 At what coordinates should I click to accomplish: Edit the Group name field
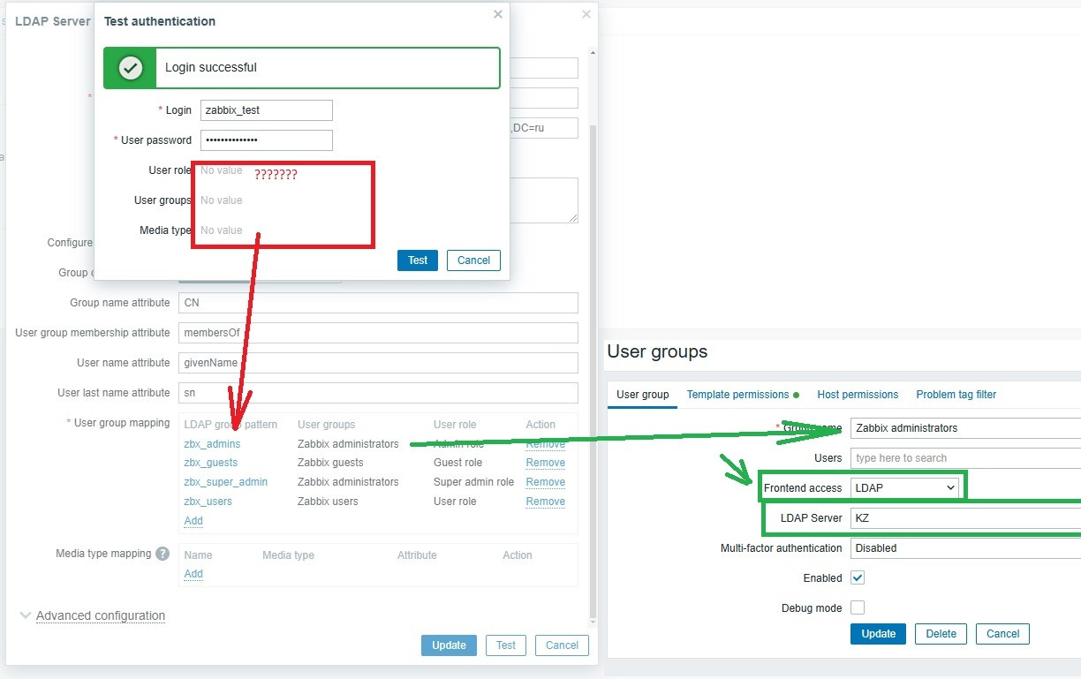tap(965, 428)
